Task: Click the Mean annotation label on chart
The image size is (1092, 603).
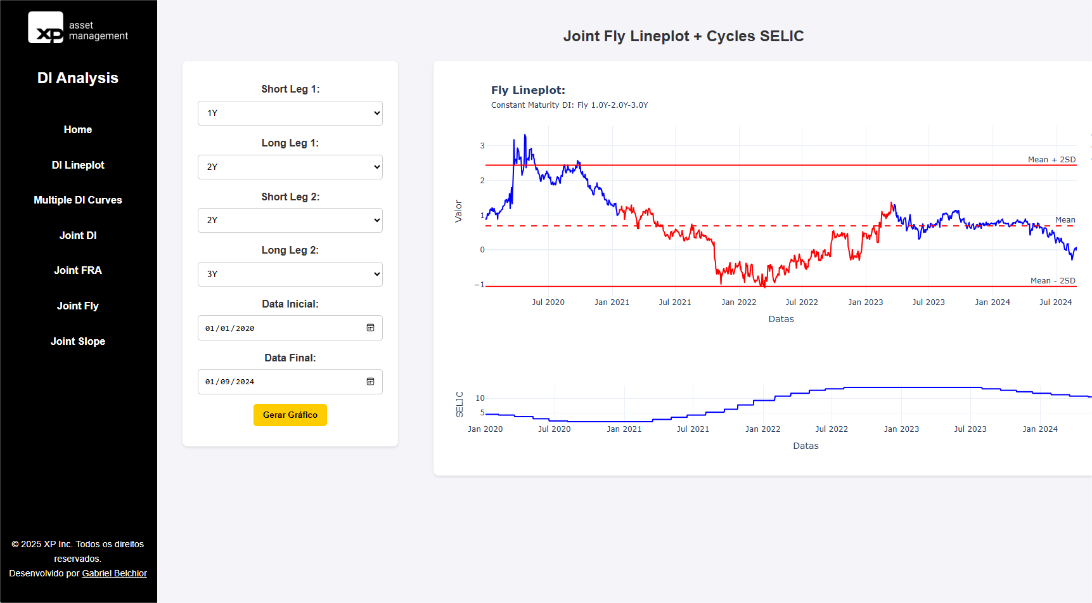Action: [x=1065, y=220]
